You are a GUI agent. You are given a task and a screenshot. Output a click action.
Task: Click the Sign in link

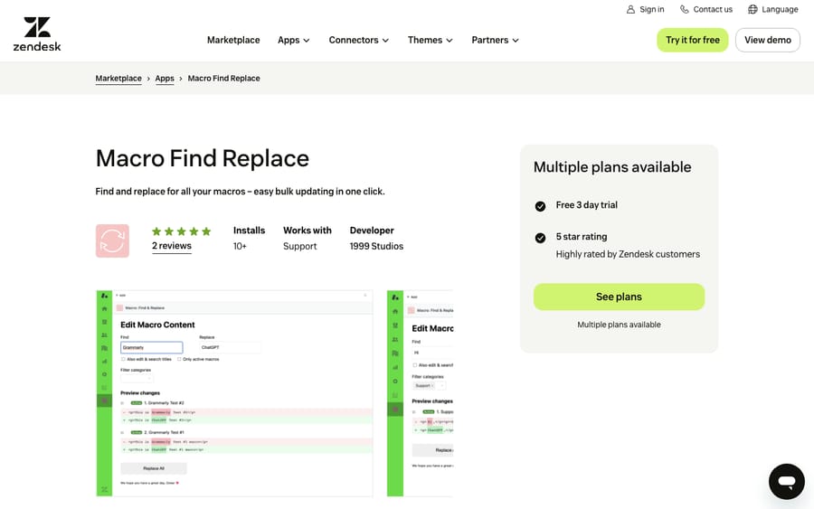pos(645,9)
